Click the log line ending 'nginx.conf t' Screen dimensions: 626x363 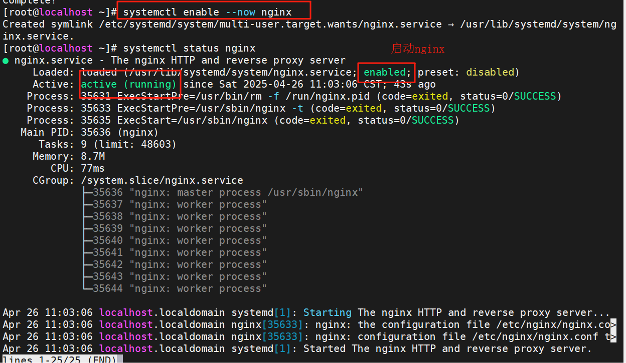point(309,336)
